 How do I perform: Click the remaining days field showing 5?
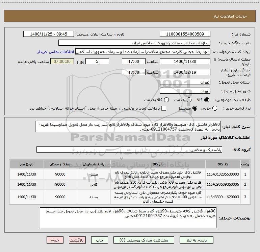[97, 61]
